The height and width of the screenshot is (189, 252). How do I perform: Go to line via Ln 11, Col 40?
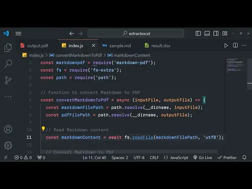pyautogui.click(x=94, y=157)
